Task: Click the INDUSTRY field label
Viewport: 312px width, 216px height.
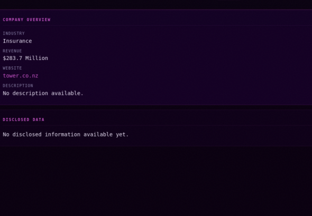Action: point(14,34)
